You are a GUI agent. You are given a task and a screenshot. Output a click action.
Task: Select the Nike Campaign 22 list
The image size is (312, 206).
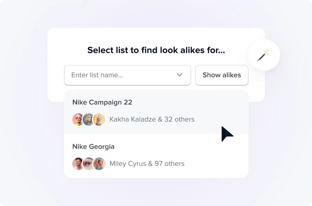(156, 112)
